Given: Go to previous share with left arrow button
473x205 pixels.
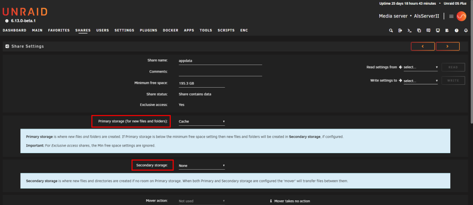Looking at the screenshot, I should coord(422,46).
